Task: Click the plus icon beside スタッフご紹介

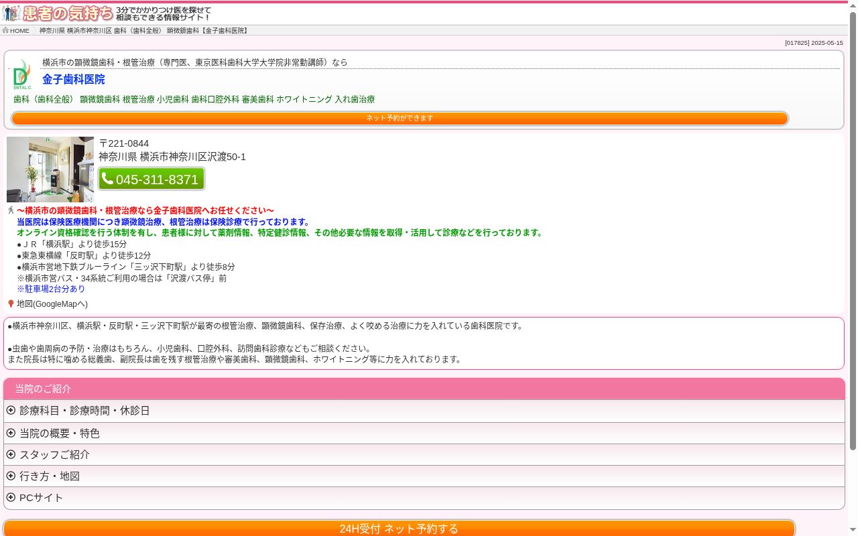Action: (11, 454)
